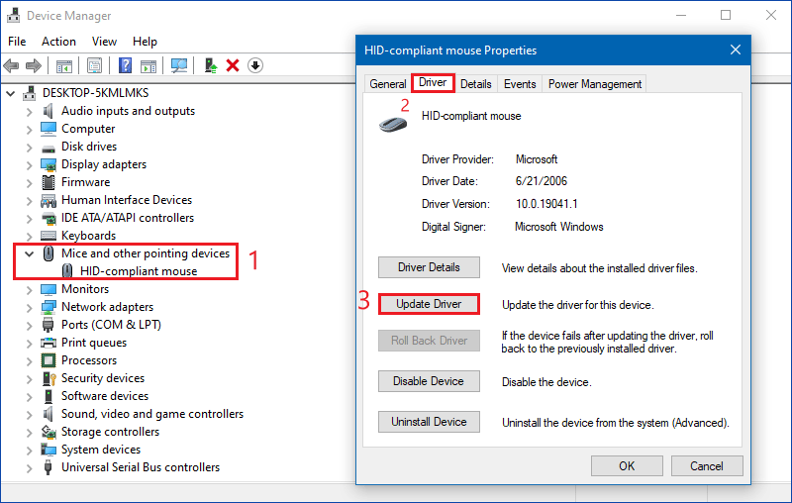
Task: Click the Network adapters icon
Action: point(49,307)
